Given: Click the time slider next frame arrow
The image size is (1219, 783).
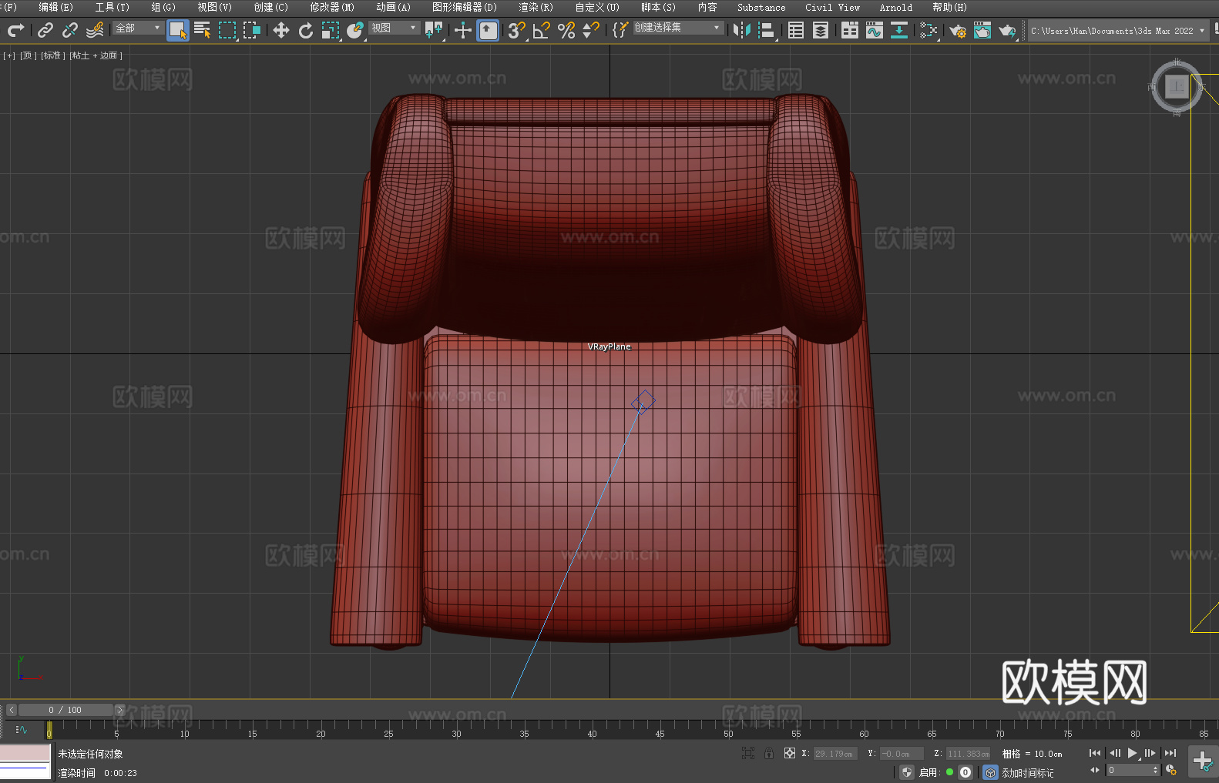Looking at the screenshot, I should [x=119, y=710].
